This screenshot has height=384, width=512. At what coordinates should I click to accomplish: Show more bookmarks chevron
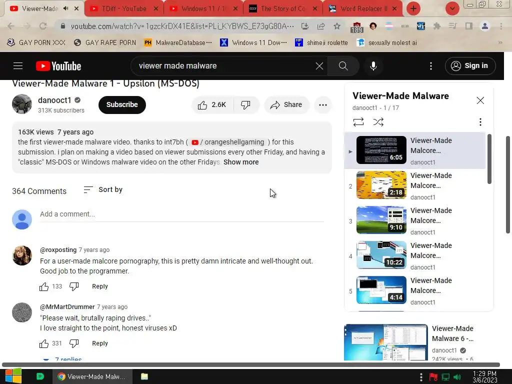pyautogui.click(x=500, y=42)
